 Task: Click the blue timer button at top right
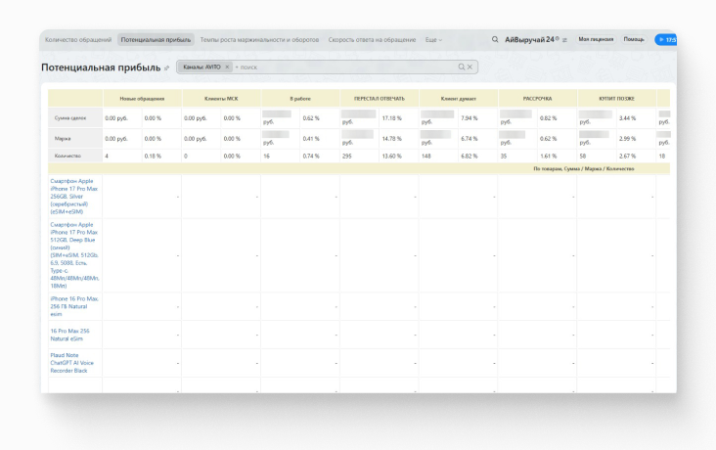point(666,40)
